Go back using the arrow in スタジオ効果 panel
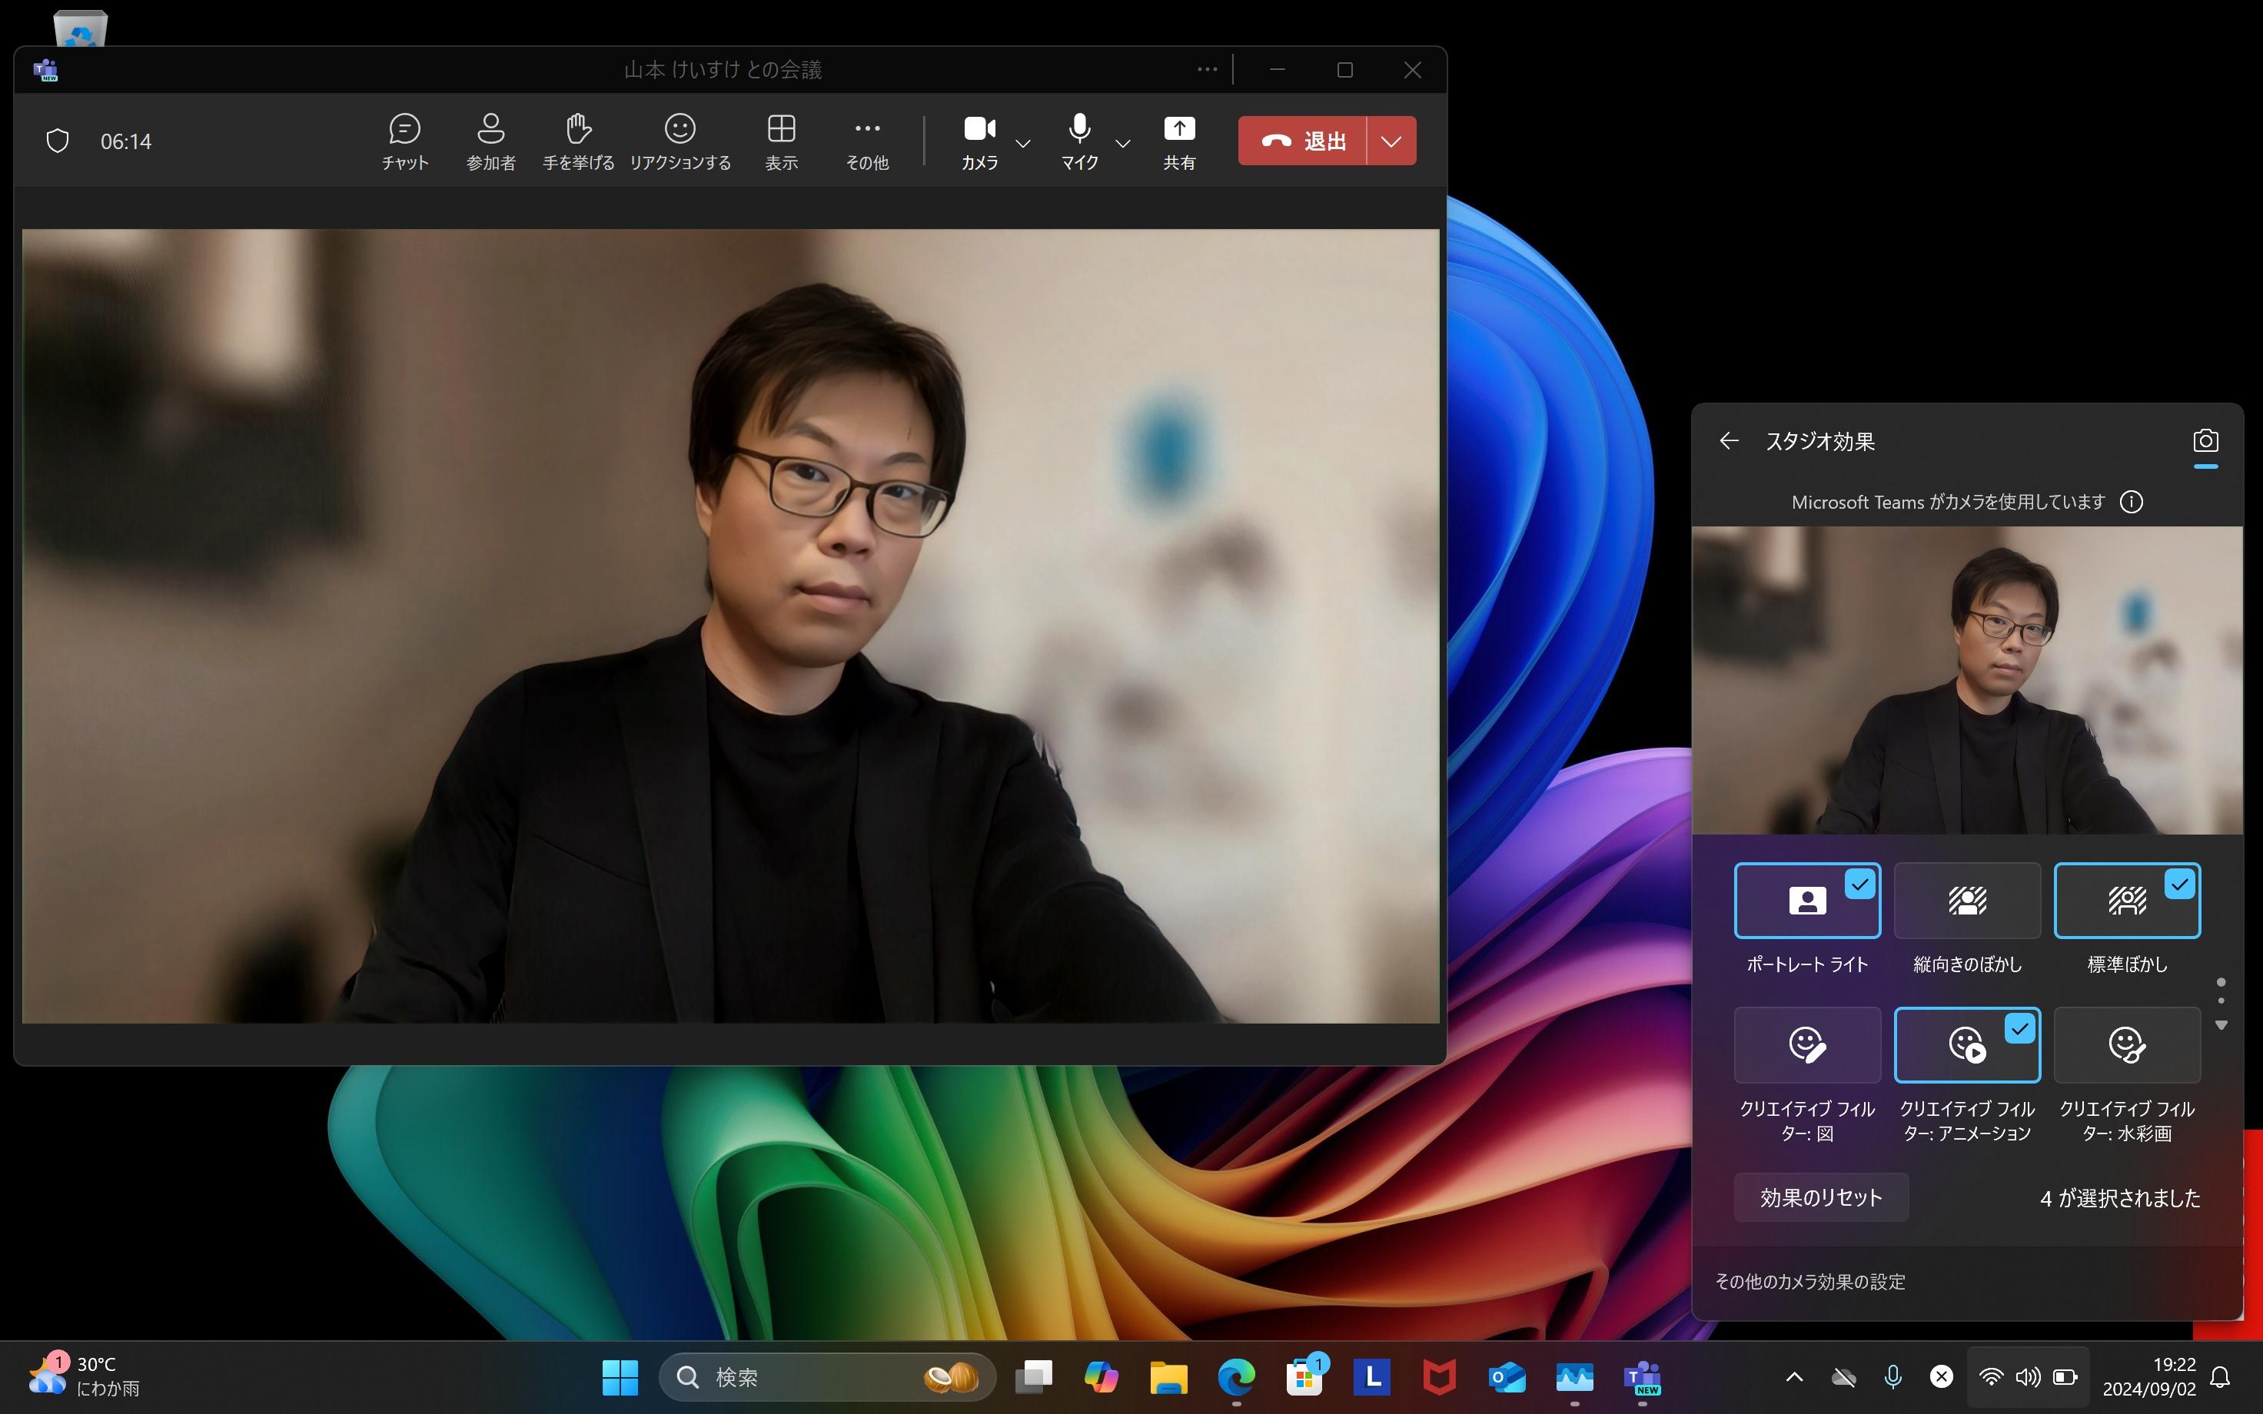2263x1414 pixels. 1729,440
